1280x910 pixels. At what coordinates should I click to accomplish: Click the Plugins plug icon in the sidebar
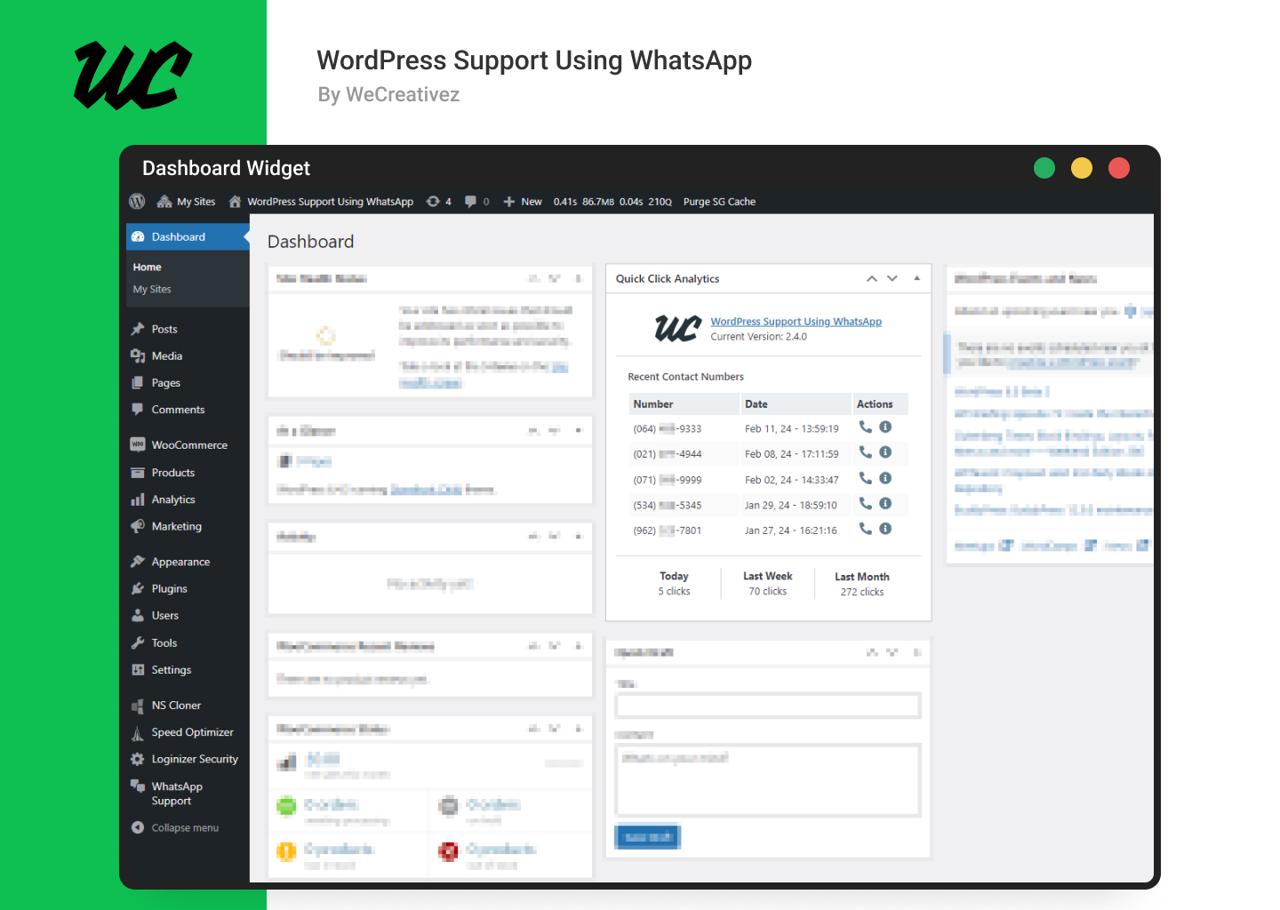pyautogui.click(x=138, y=588)
